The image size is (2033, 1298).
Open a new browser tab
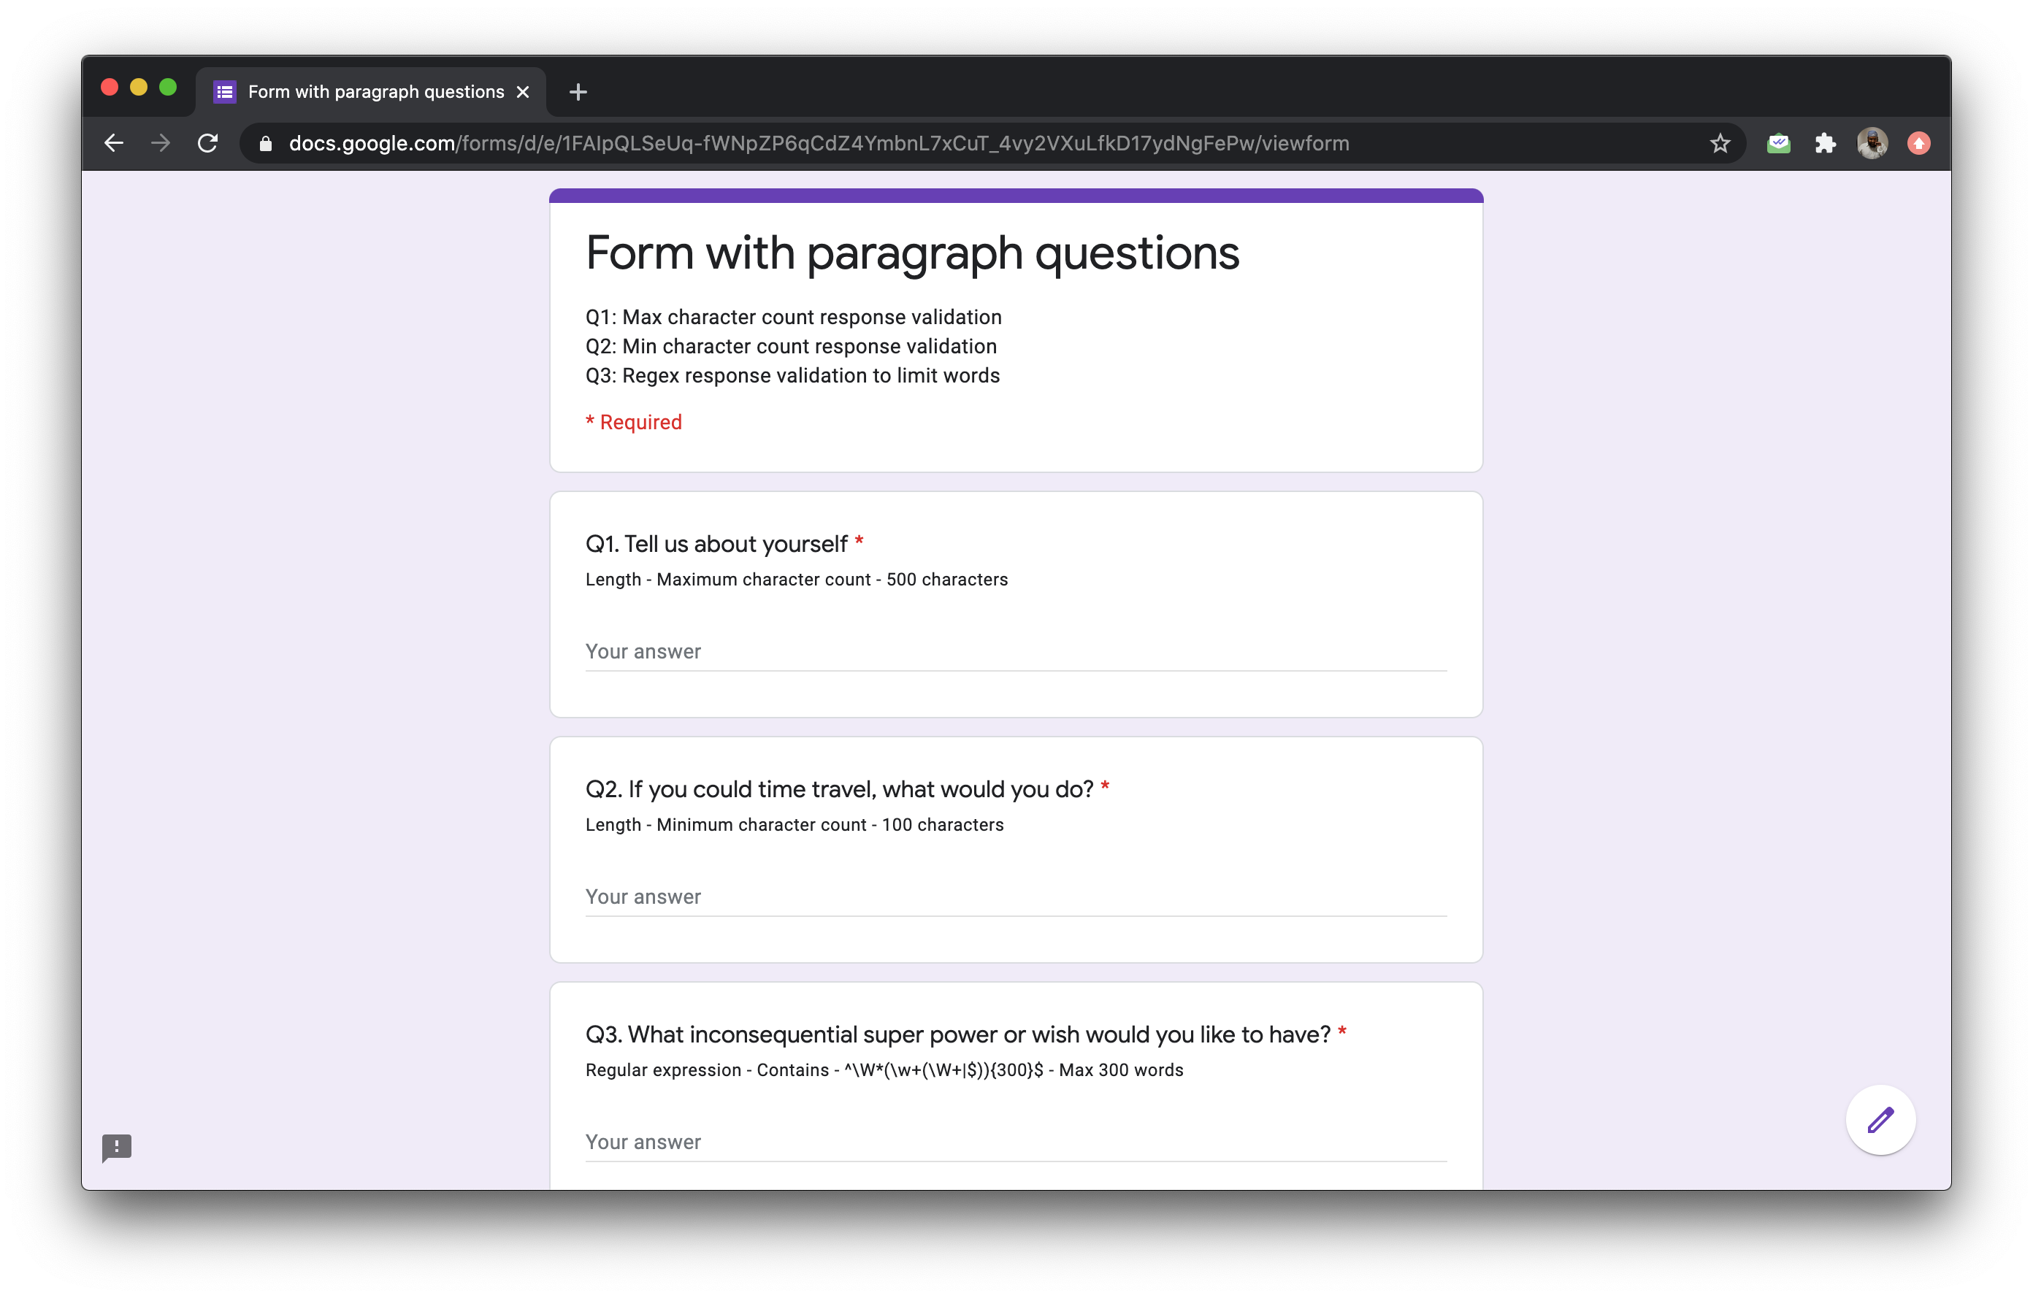point(578,92)
